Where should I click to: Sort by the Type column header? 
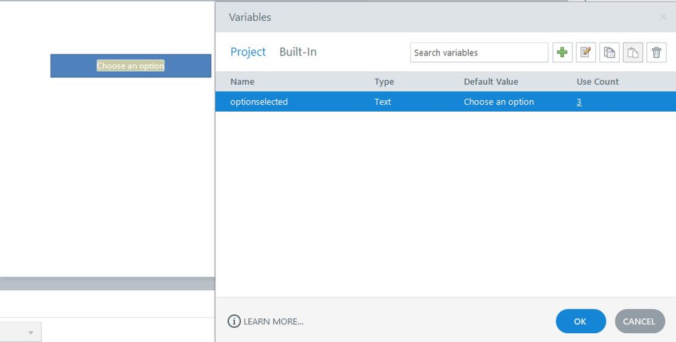coord(384,81)
